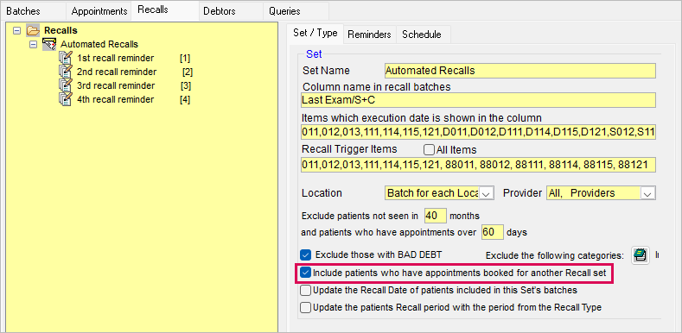Uncheck Include patients booked for another Recall set
The image size is (682, 333).
306,273
